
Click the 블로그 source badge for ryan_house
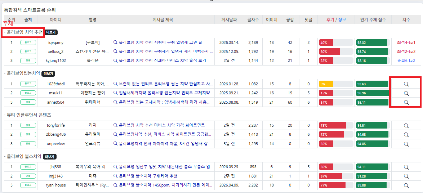click(x=28, y=185)
